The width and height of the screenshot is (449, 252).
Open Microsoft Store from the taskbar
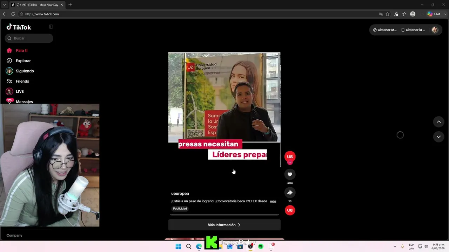click(240, 246)
